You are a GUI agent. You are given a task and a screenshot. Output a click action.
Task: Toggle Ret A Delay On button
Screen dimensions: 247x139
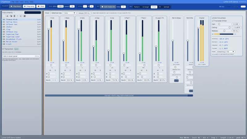[176, 81]
